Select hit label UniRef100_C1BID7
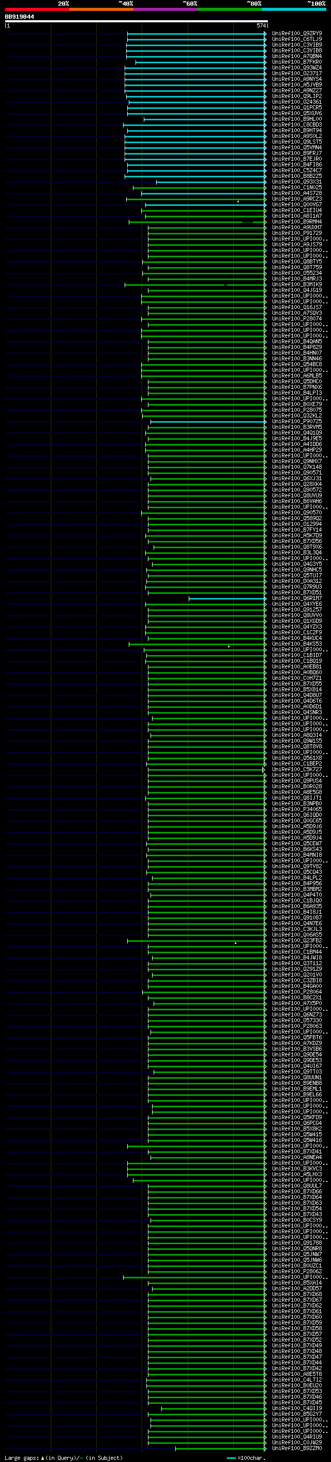This screenshot has height=1462, width=331. coord(296,656)
